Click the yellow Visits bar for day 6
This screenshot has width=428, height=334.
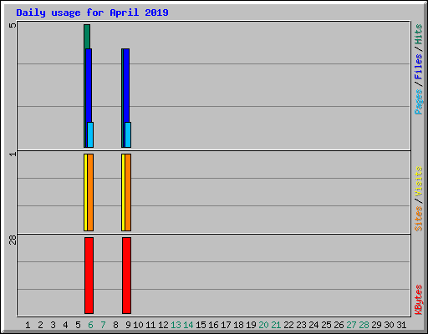click(x=85, y=192)
